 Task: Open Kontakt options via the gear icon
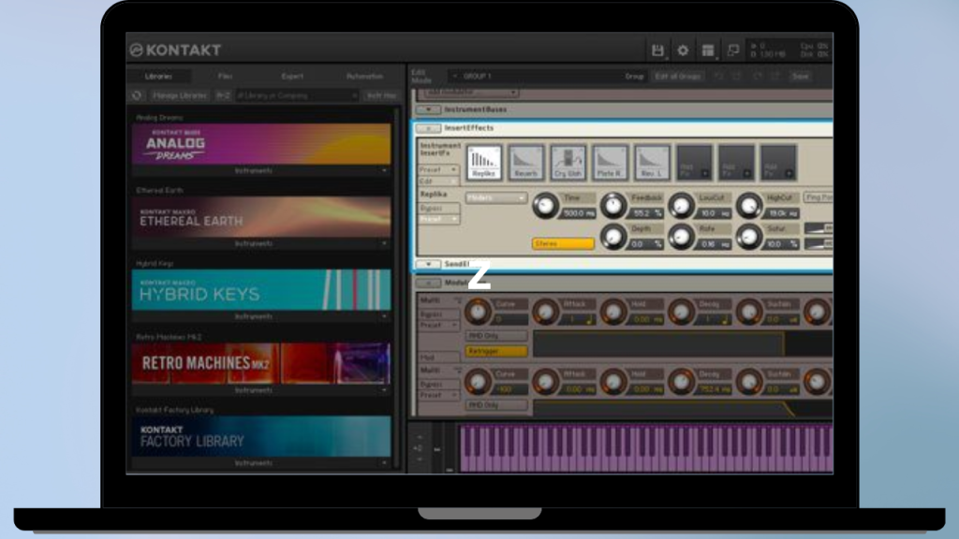[683, 51]
